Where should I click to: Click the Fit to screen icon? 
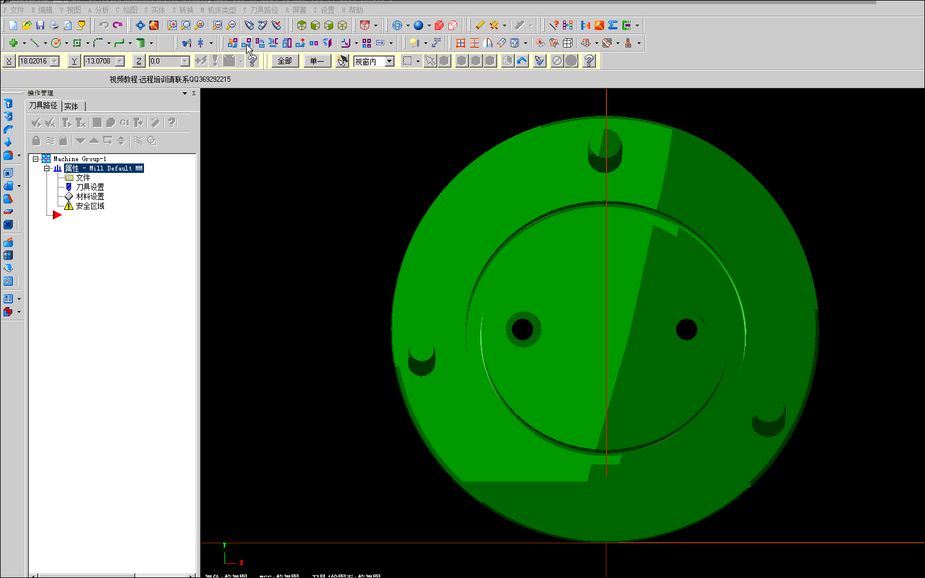140,25
